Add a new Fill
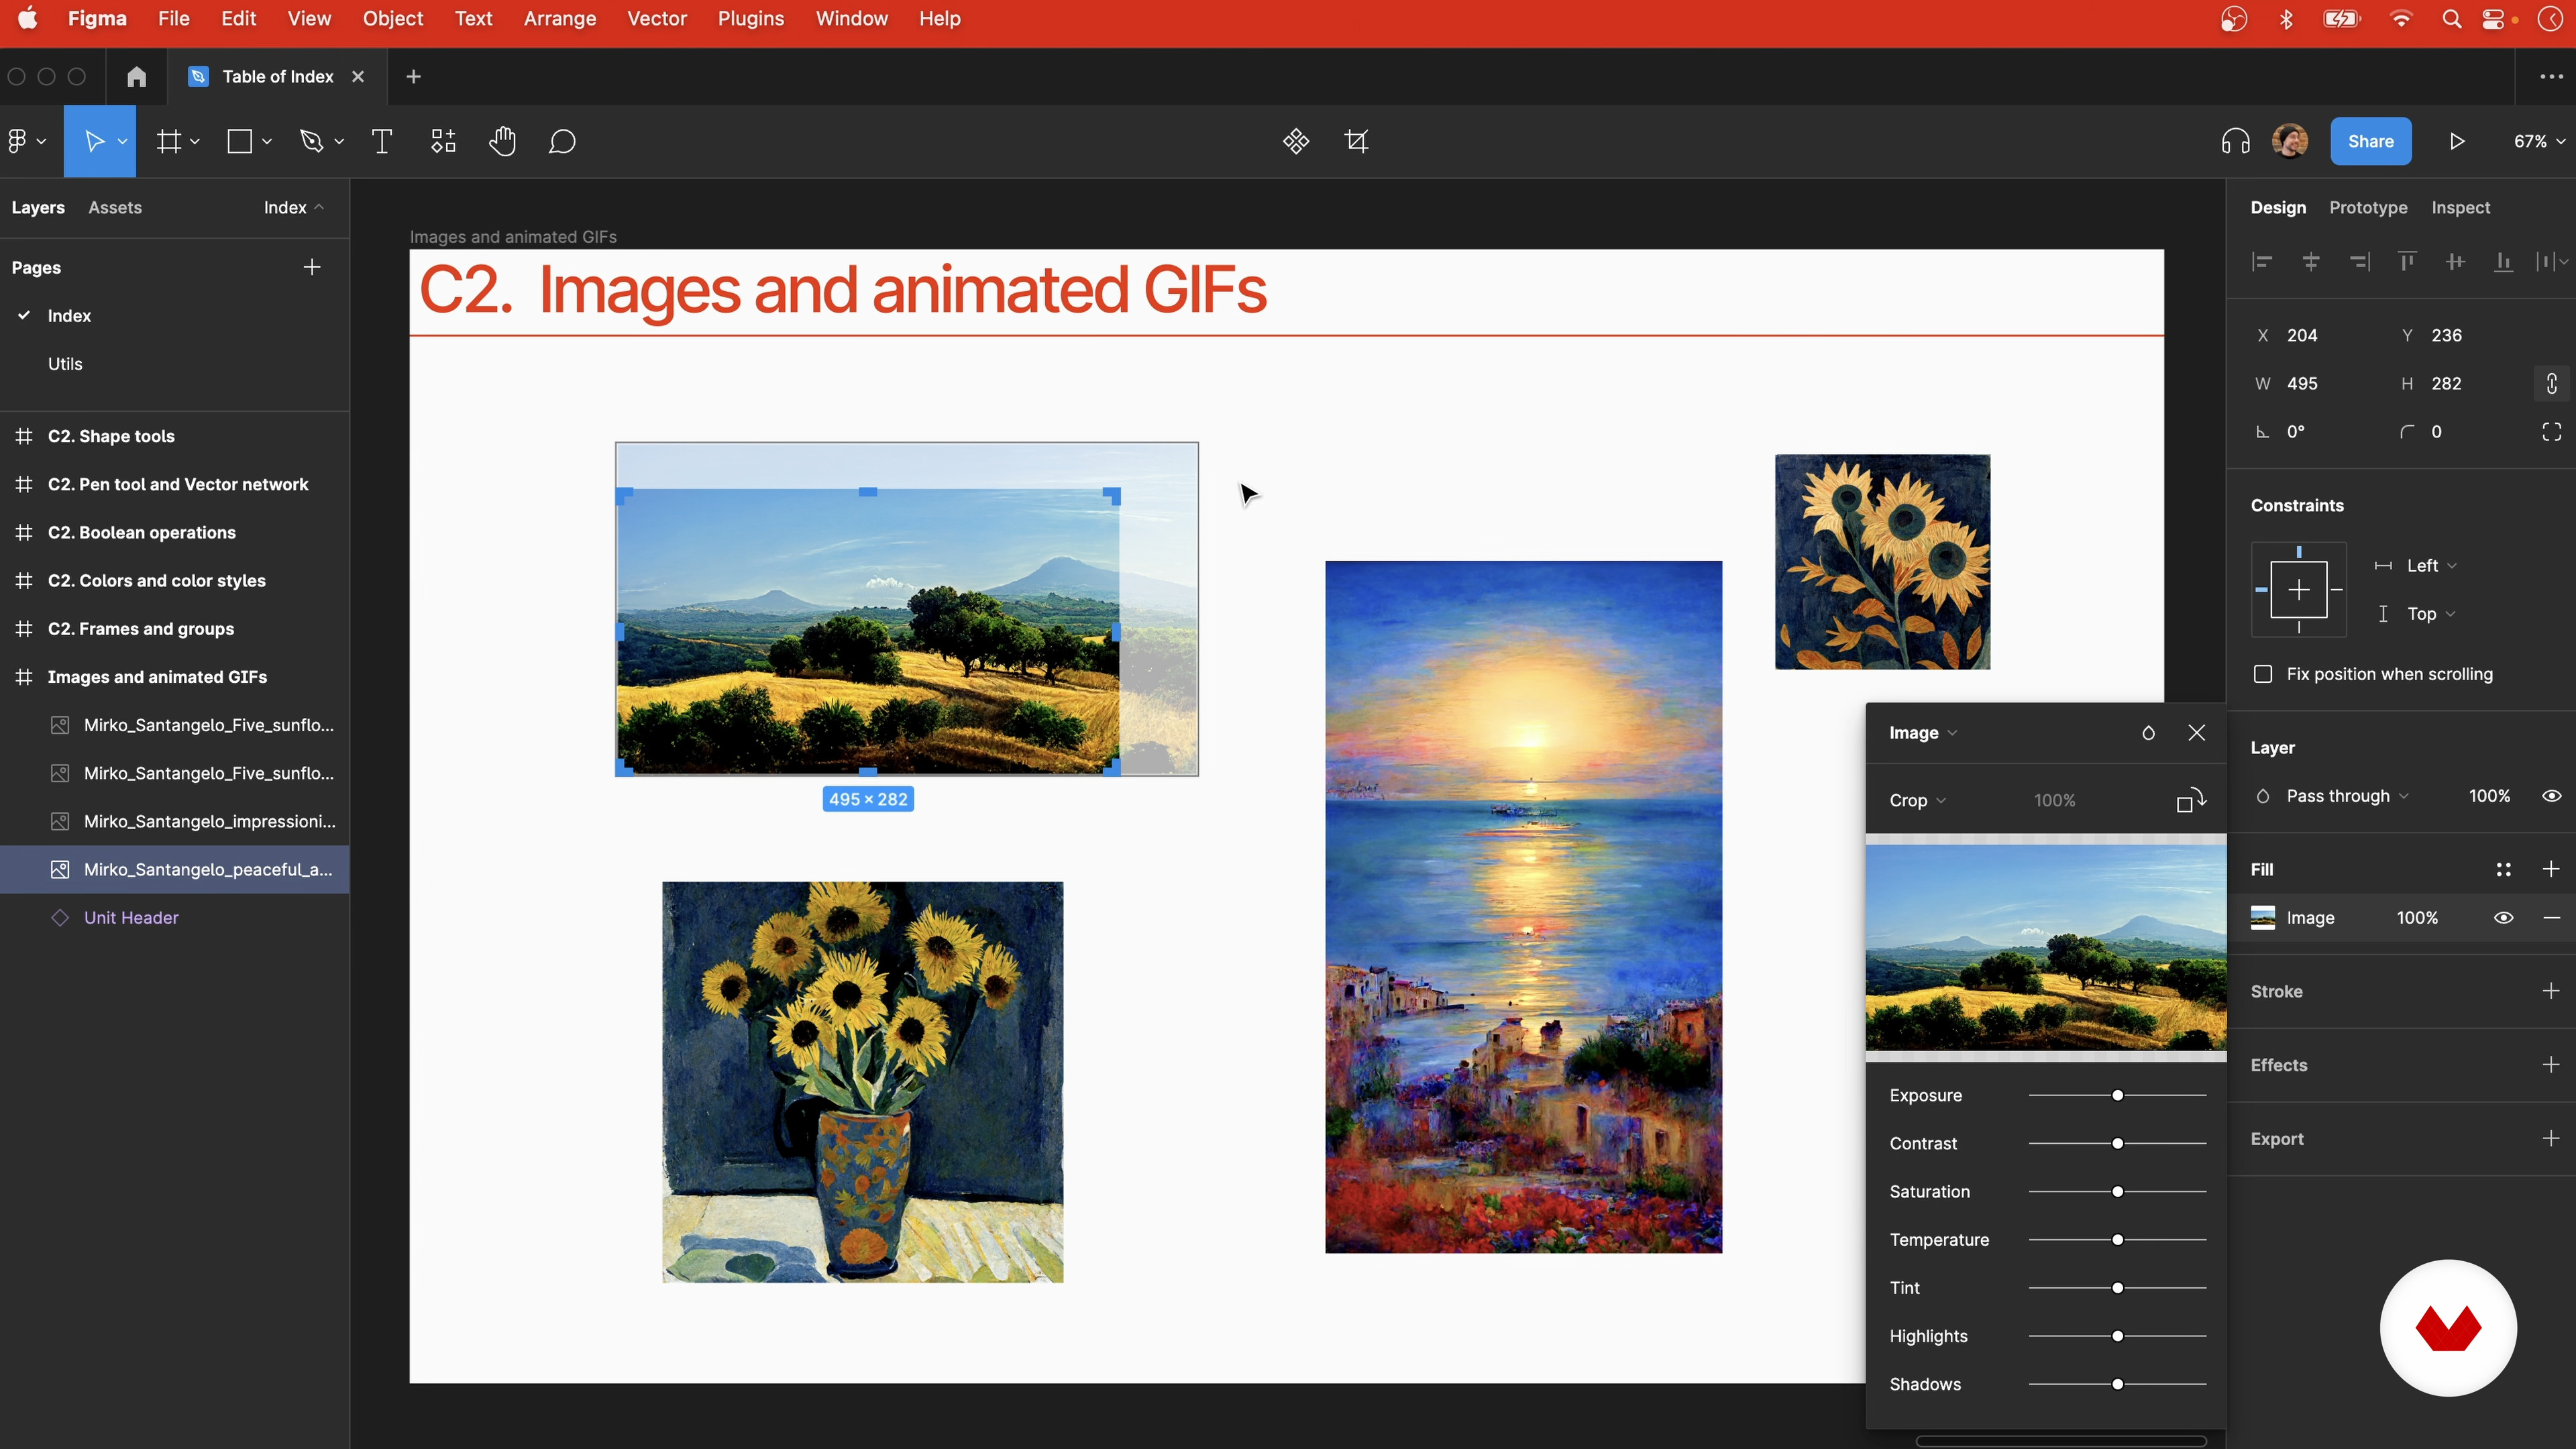2576x1449 pixels. [x=2551, y=869]
